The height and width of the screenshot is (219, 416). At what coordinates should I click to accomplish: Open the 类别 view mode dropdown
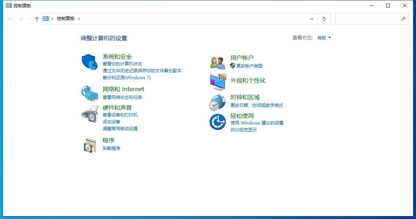click(x=324, y=38)
